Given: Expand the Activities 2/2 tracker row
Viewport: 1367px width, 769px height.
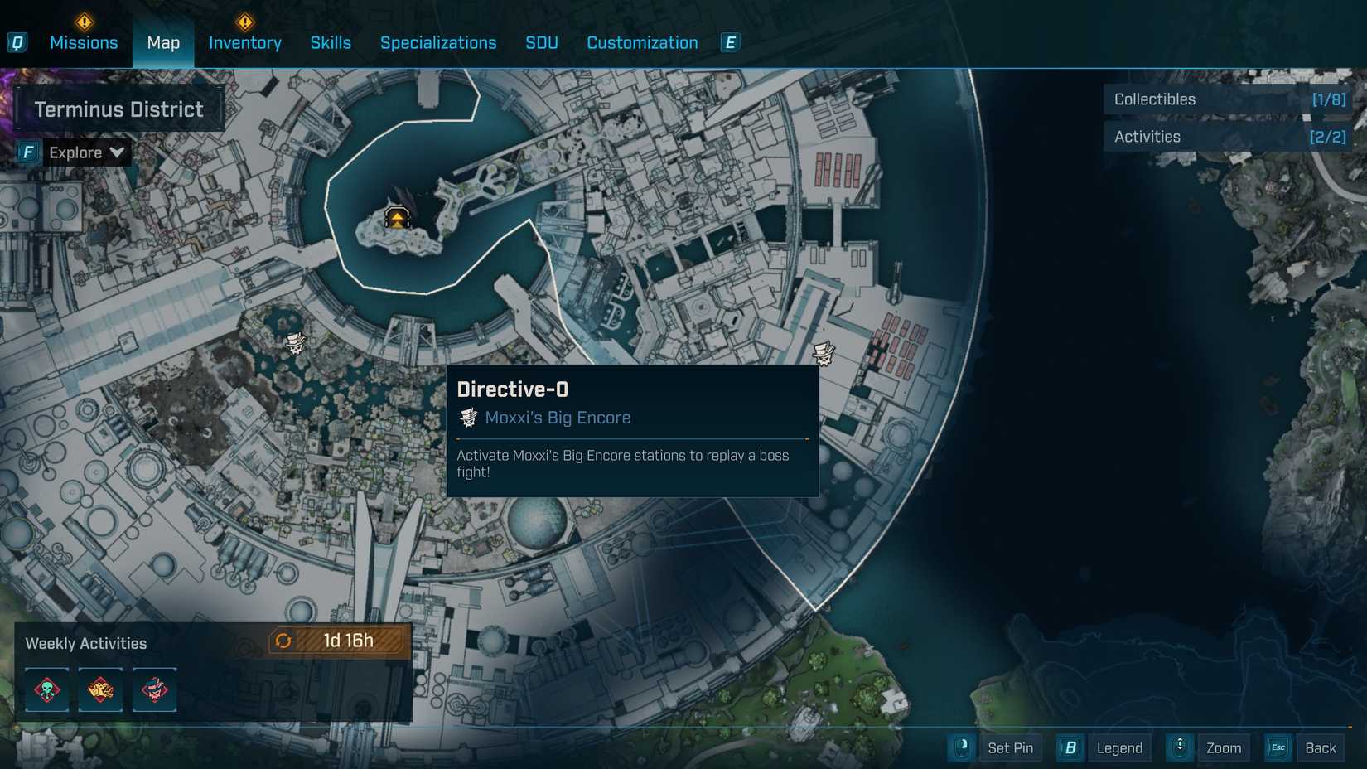Looking at the screenshot, I should tap(1228, 137).
